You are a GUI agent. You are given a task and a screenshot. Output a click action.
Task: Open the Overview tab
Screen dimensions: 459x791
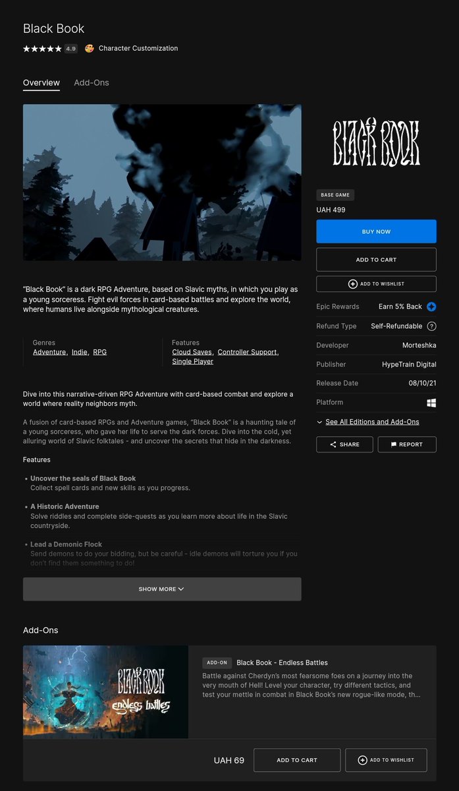pyautogui.click(x=41, y=82)
